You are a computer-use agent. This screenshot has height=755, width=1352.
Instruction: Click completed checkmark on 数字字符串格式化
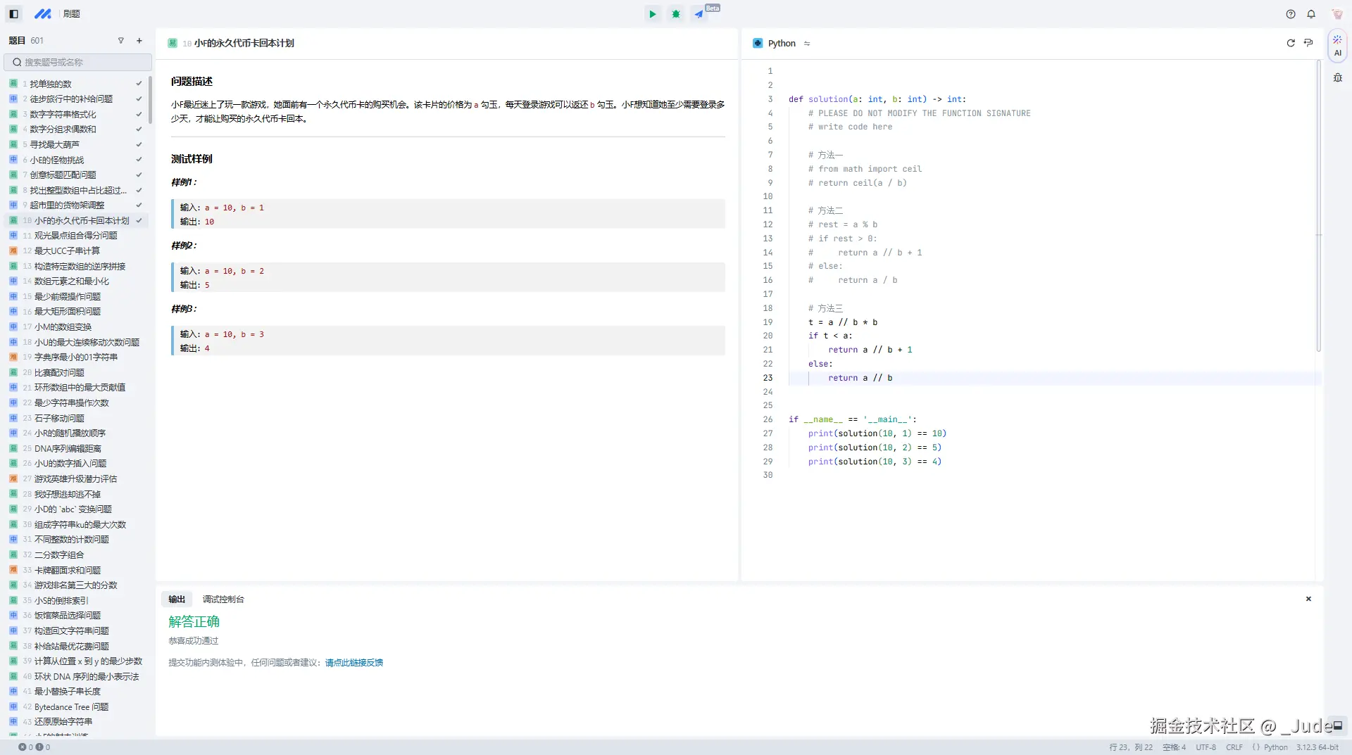(x=139, y=114)
